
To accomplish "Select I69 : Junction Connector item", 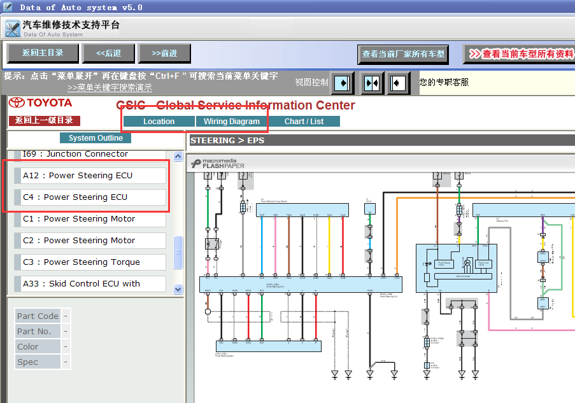I will (x=90, y=155).
